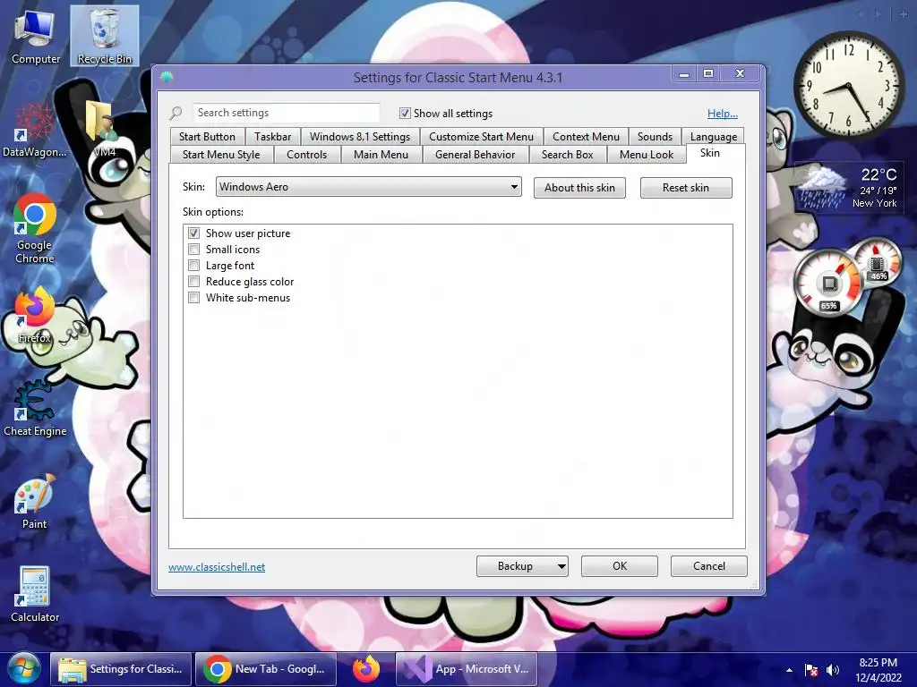Screen dimensions: 917x687
Task: Enable White sub-menus option
Action: [193, 297]
